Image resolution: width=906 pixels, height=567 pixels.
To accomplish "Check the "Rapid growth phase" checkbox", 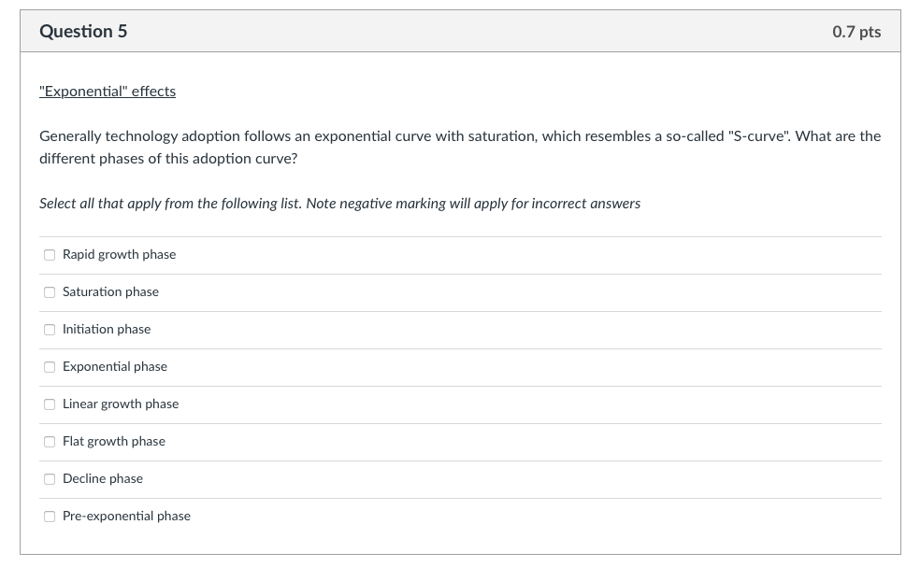I will [49, 255].
